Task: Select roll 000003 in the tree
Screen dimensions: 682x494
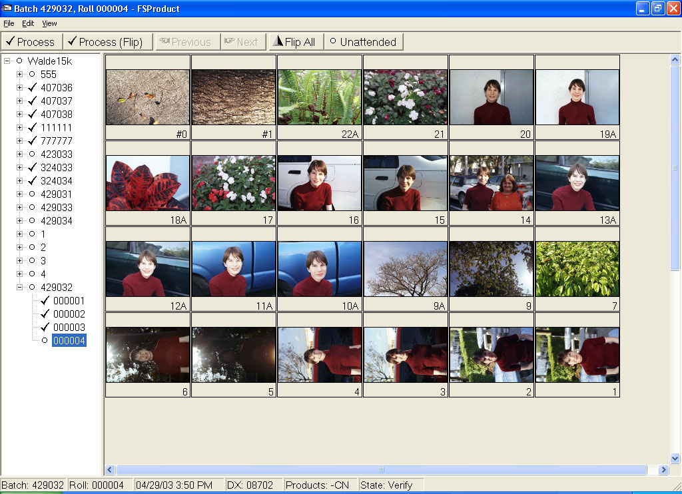Action: point(69,327)
